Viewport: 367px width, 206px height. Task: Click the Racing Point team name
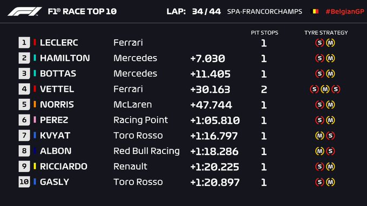141,120
